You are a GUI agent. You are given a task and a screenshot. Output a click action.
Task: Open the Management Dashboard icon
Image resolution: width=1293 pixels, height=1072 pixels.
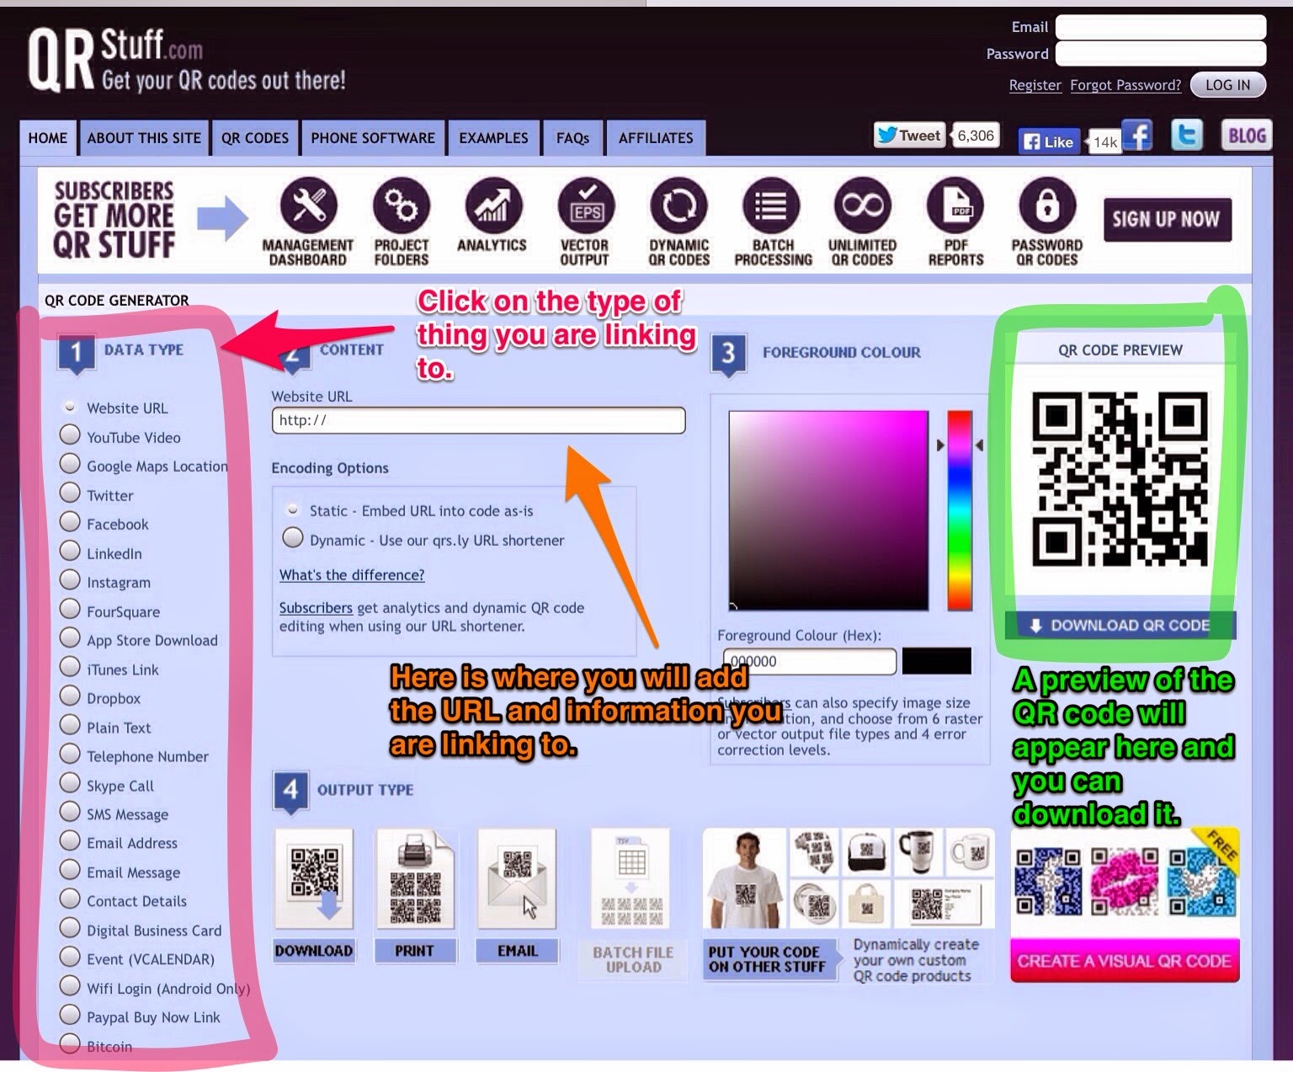pos(308,205)
